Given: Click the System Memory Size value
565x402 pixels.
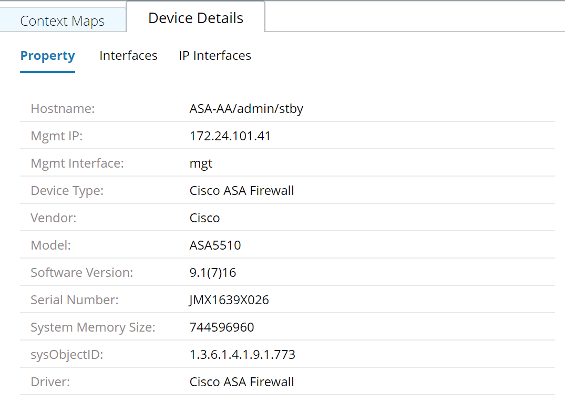Looking at the screenshot, I should (x=222, y=327).
